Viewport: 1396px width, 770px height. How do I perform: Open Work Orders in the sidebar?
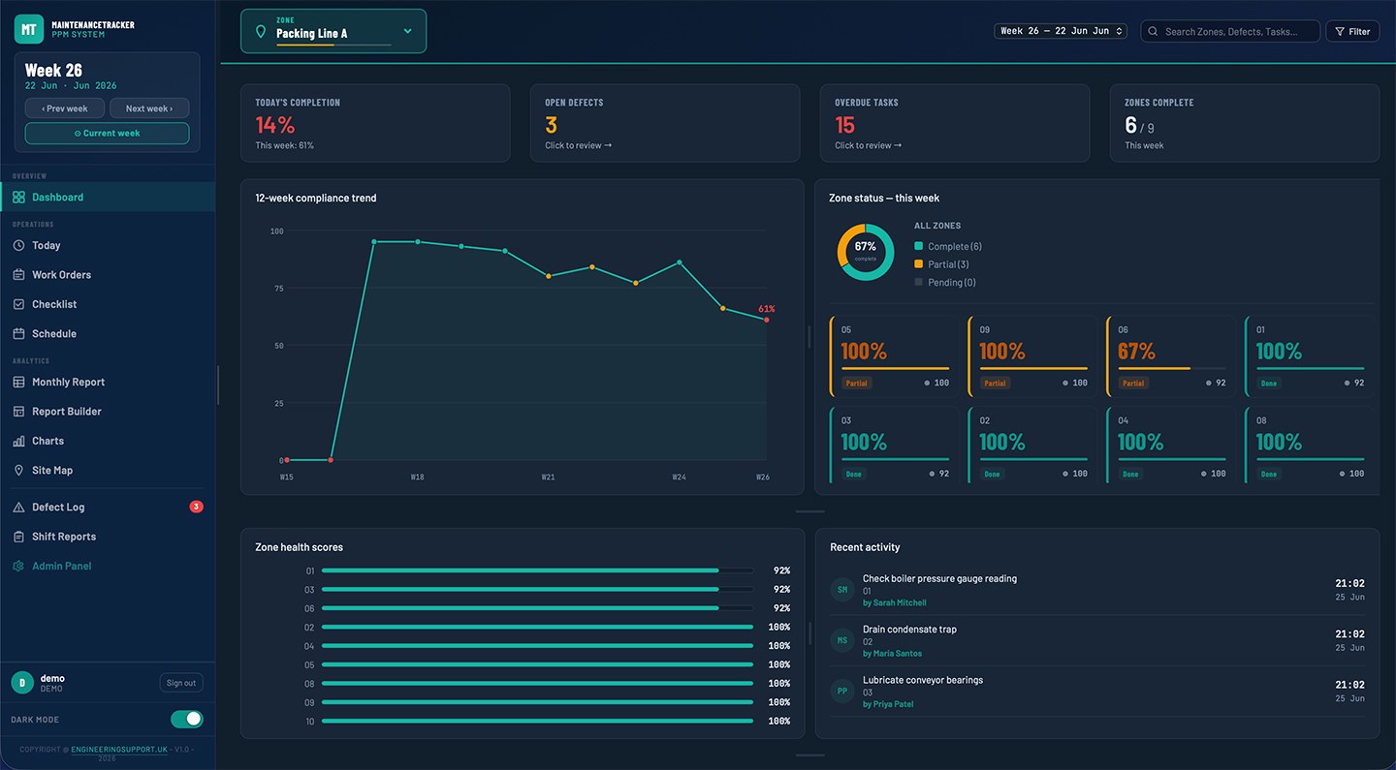coord(108,275)
